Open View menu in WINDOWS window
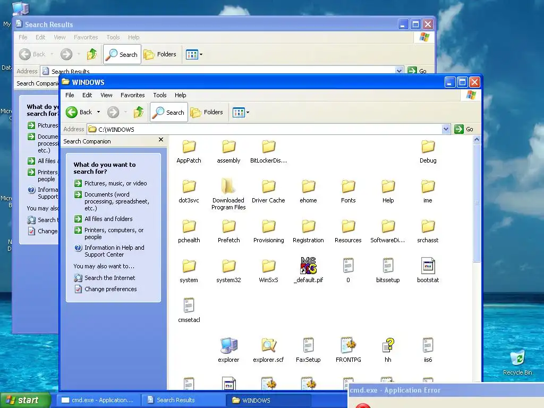The image size is (544, 408). (x=106, y=95)
